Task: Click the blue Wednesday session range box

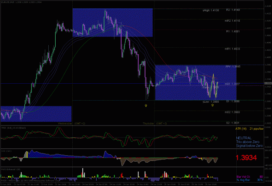Action: click(112, 23)
